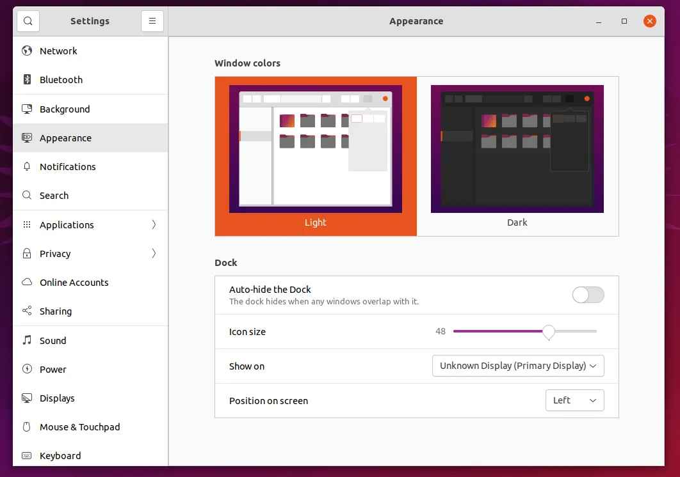Click the Notifications bell icon
680x477 pixels.
(27, 167)
